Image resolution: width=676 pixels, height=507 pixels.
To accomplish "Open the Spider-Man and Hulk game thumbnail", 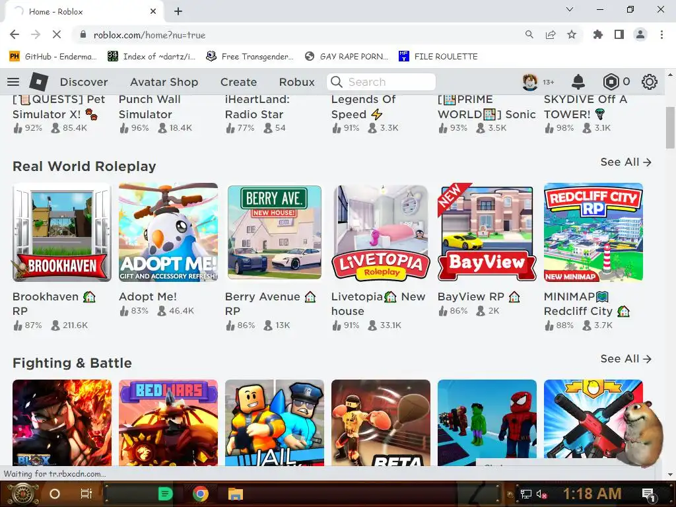I will tap(487, 422).
